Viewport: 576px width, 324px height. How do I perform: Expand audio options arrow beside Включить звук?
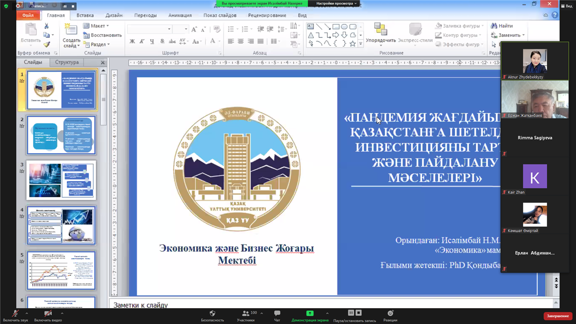[x=26, y=313]
